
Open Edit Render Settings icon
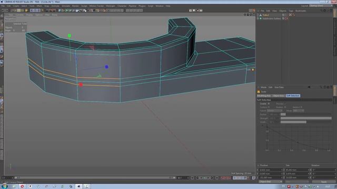(54, 10)
